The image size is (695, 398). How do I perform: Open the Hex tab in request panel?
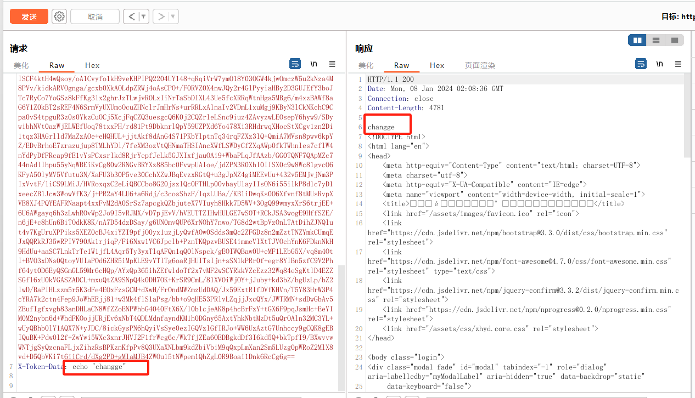[92, 65]
